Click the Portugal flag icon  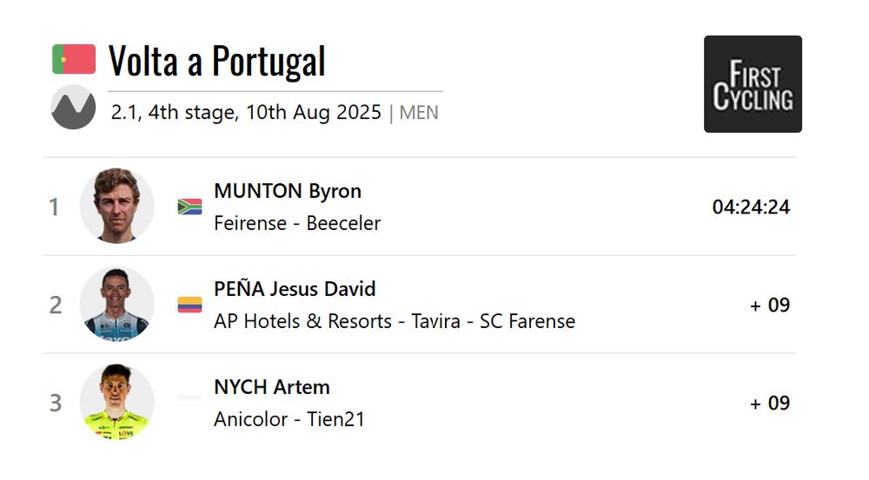74,59
